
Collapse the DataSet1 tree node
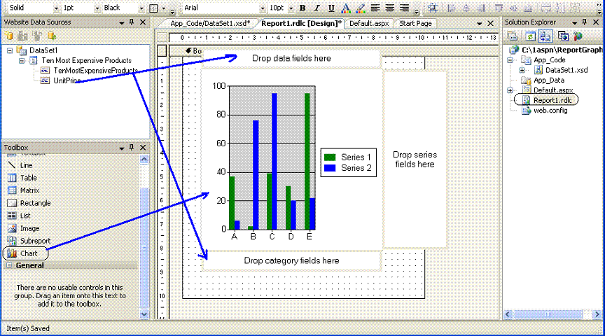(10, 50)
